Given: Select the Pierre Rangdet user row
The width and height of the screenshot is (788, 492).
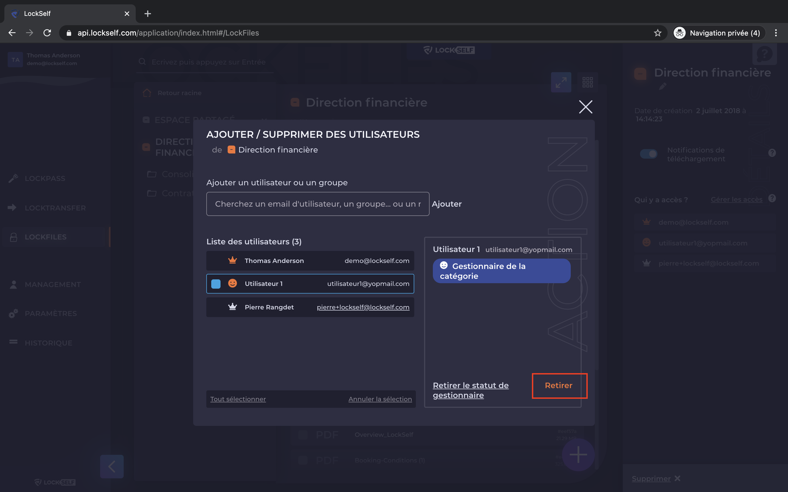Looking at the screenshot, I should tap(310, 307).
